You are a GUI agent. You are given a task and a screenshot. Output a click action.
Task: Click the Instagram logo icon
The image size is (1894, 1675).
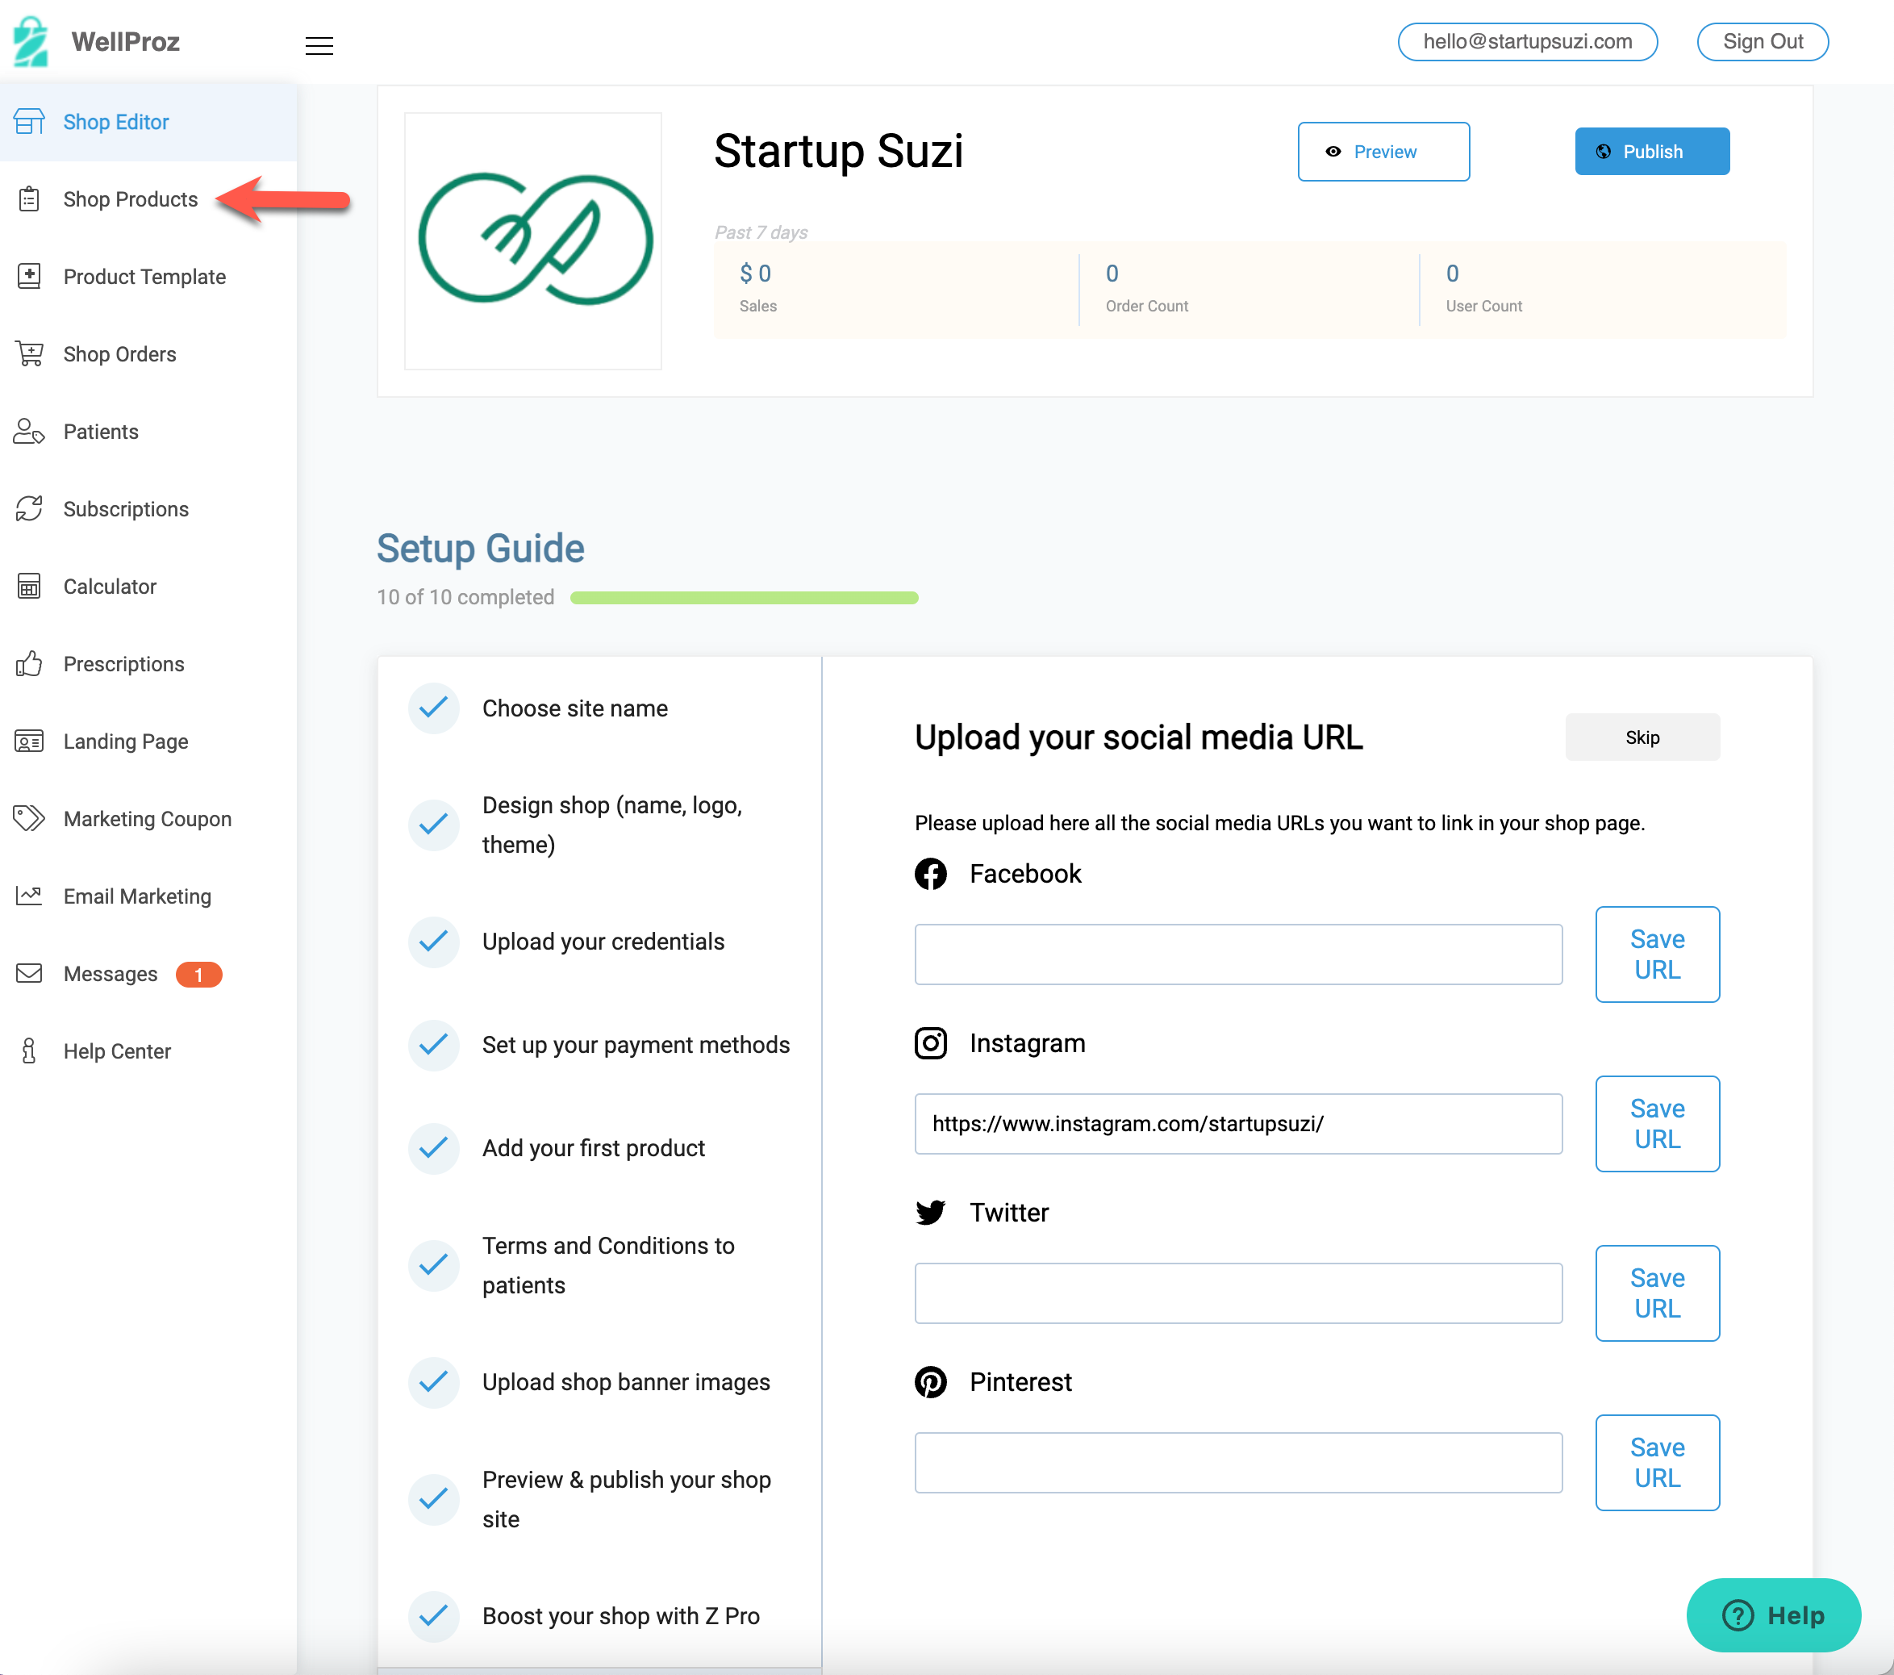(x=930, y=1044)
